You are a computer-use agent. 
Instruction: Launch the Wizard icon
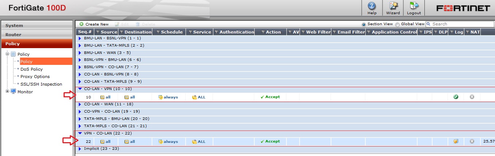(393, 6)
